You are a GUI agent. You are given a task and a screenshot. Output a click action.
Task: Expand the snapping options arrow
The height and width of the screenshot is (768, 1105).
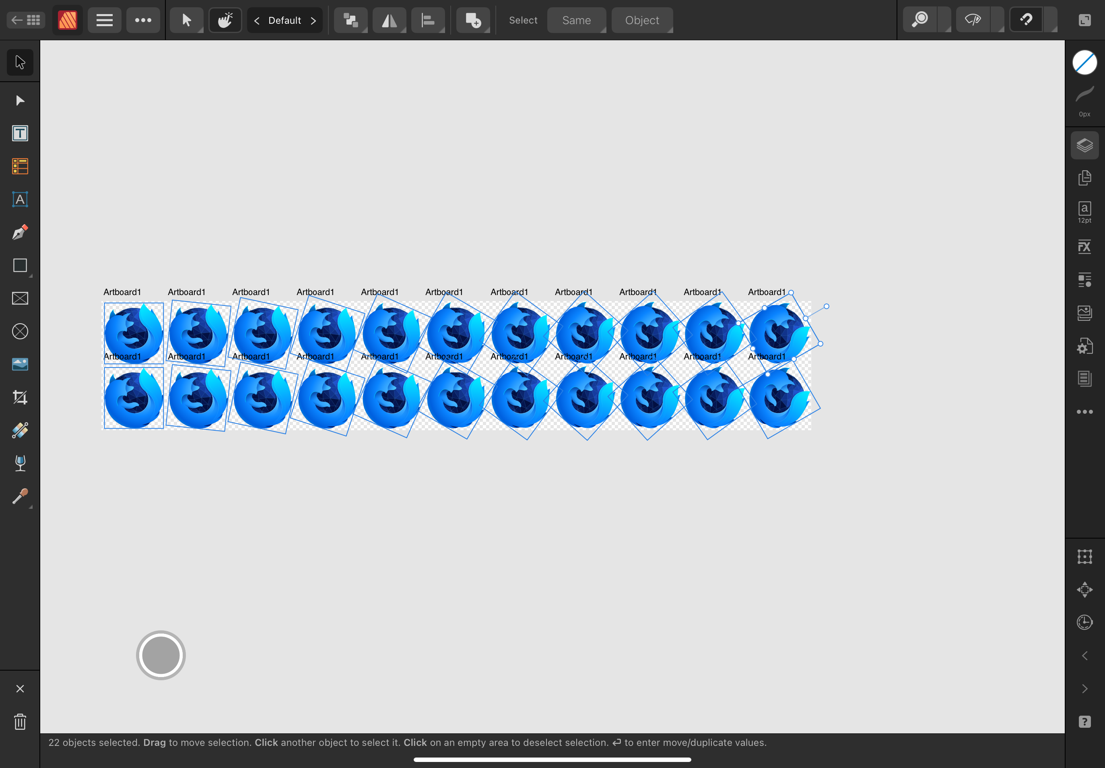pyautogui.click(x=1051, y=20)
